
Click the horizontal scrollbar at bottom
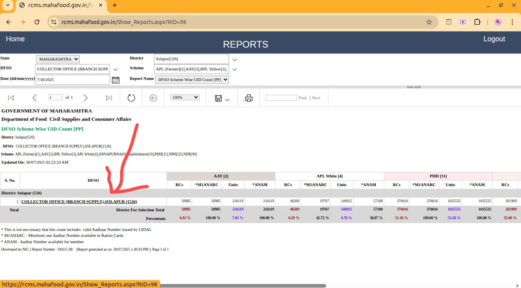[x=243, y=286]
